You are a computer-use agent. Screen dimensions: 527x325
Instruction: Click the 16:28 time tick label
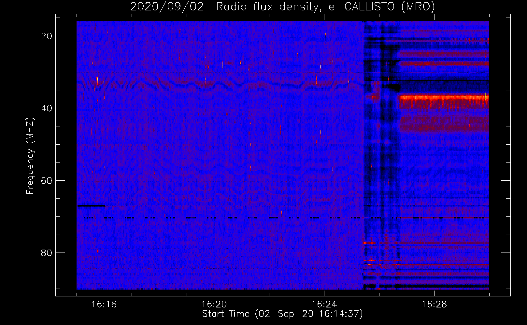pos(434,305)
